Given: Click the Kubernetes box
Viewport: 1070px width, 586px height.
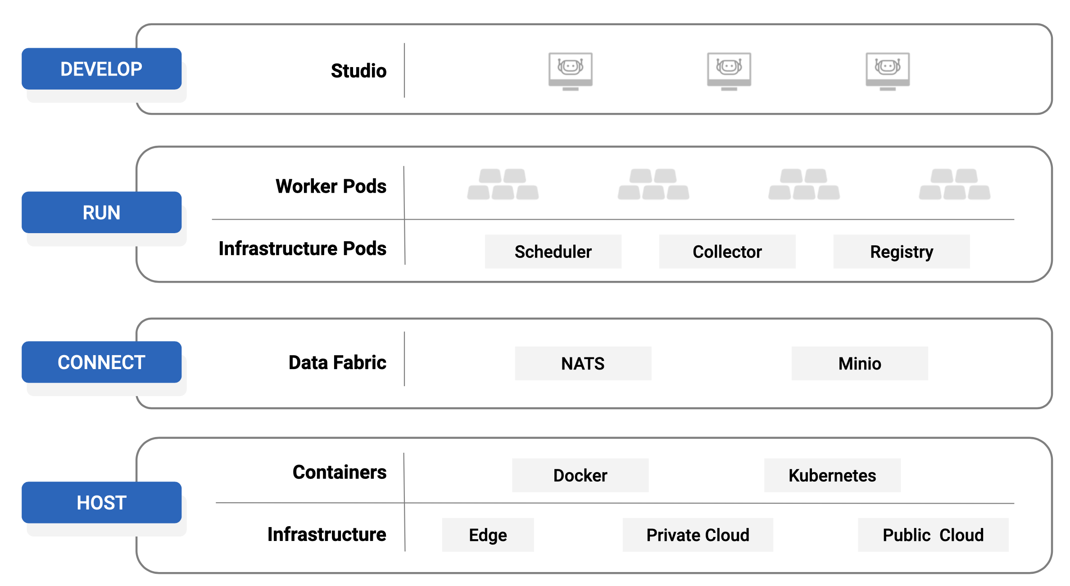Looking at the screenshot, I should pos(832,475).
